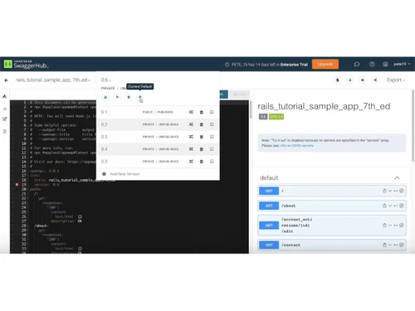Toggle the lock icon in top right toolbar
The image size is (415, 311).
tap(337, 80)
